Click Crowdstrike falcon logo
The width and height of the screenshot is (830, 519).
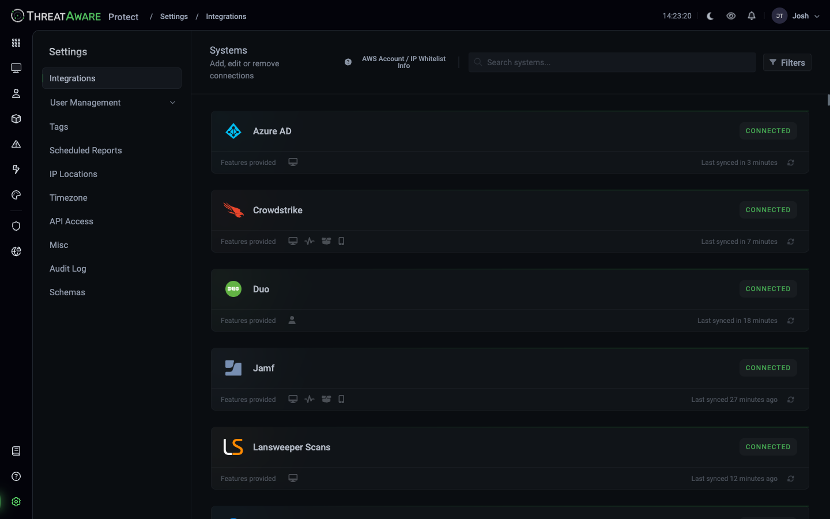[x=233, y=210]
